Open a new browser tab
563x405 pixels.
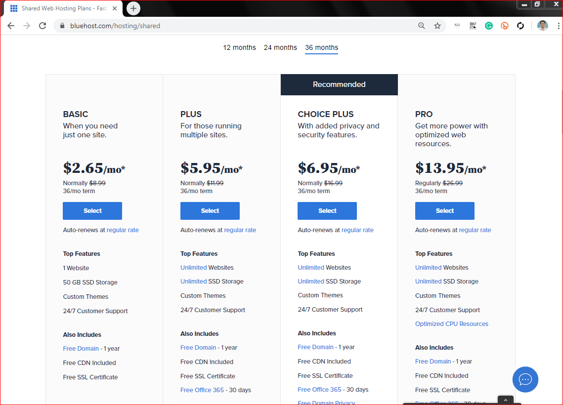133,8
